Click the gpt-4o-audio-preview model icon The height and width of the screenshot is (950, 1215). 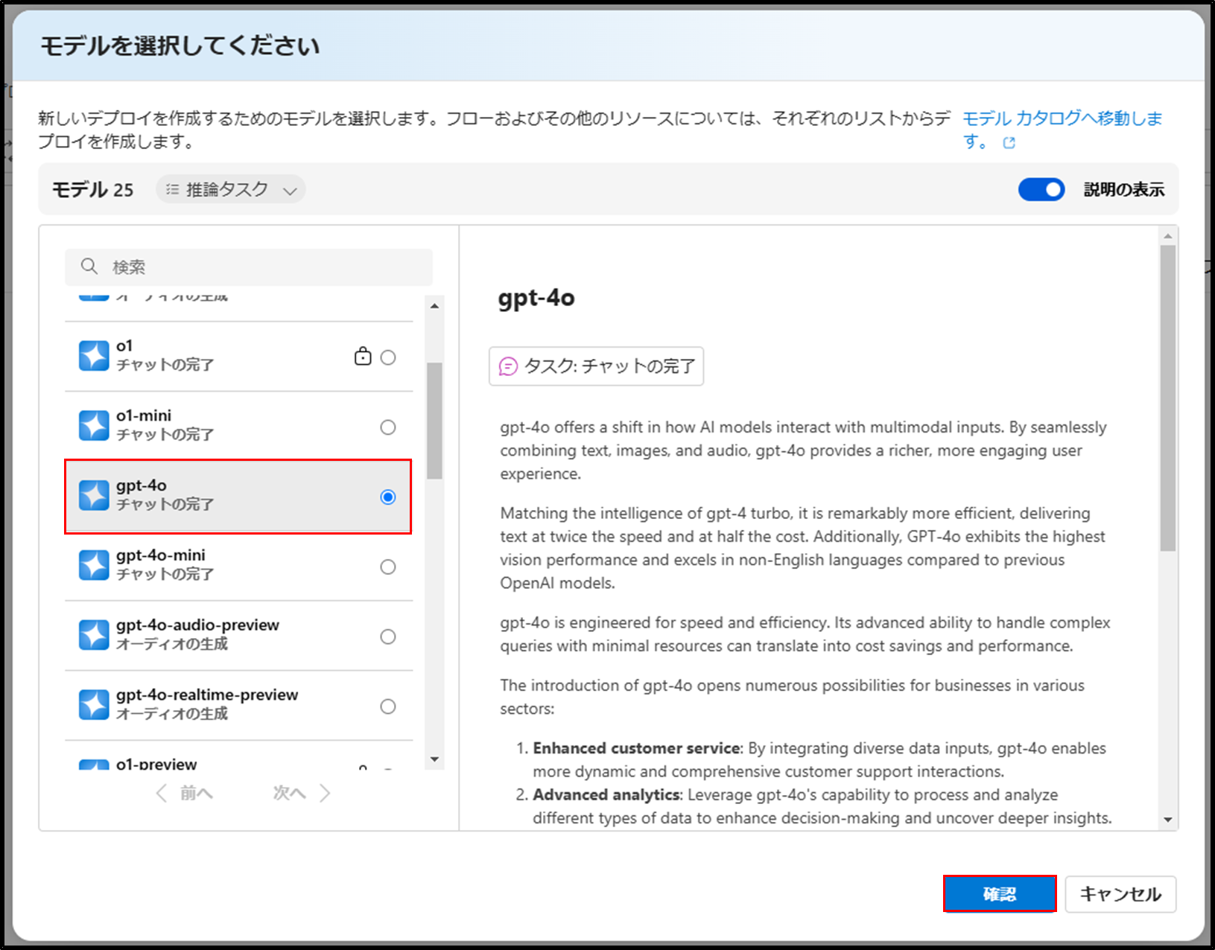click(x=94, y=635)
